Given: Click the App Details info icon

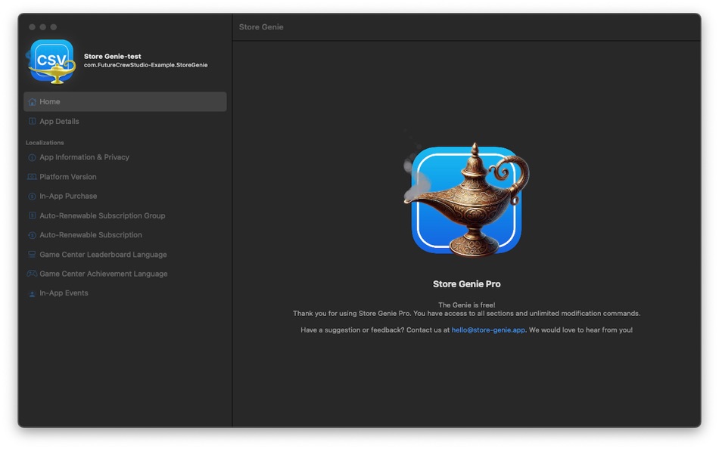Looking at the screenshot, I should (x=32, y=121).
